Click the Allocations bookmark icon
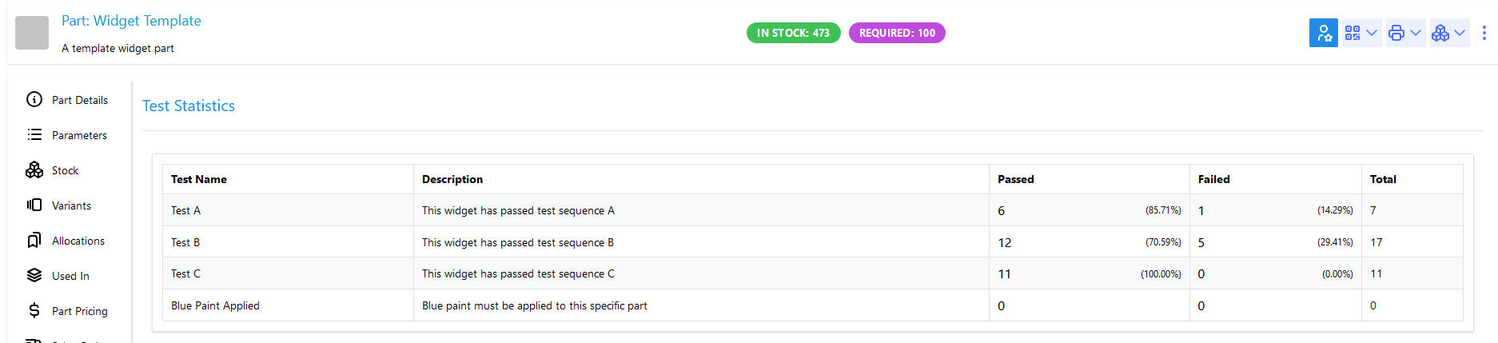The width and height of the screenshot is (1498, 343). (x=34, y=241)
